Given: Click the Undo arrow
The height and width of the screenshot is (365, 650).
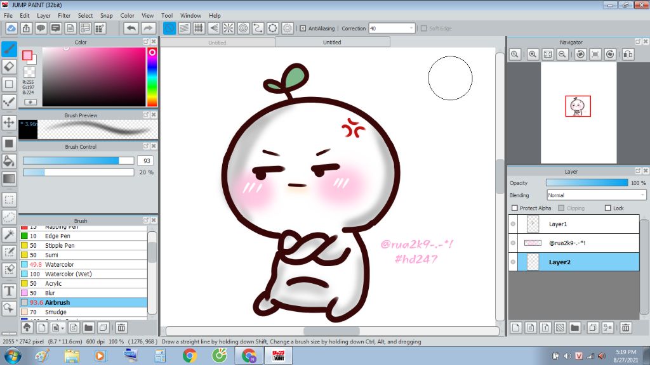Looking at the screenshot, I should click(131, 28).
